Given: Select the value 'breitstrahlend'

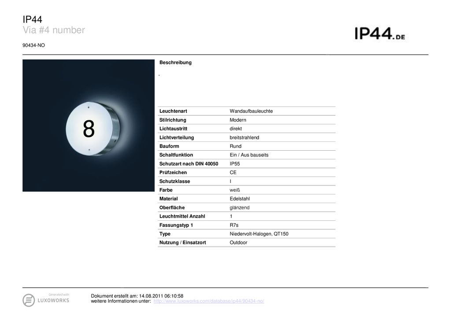Looking at the screenshot, I should pyautogui.click(x=244, y=137).
